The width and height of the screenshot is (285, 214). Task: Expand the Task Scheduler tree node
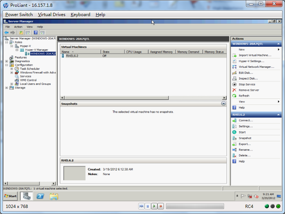point(12,69)
